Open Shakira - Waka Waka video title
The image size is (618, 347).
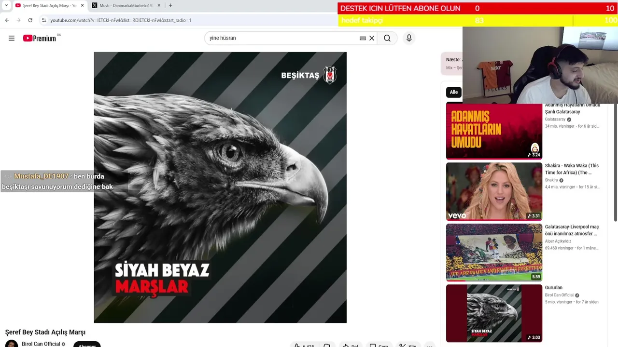tap(572, 169)
